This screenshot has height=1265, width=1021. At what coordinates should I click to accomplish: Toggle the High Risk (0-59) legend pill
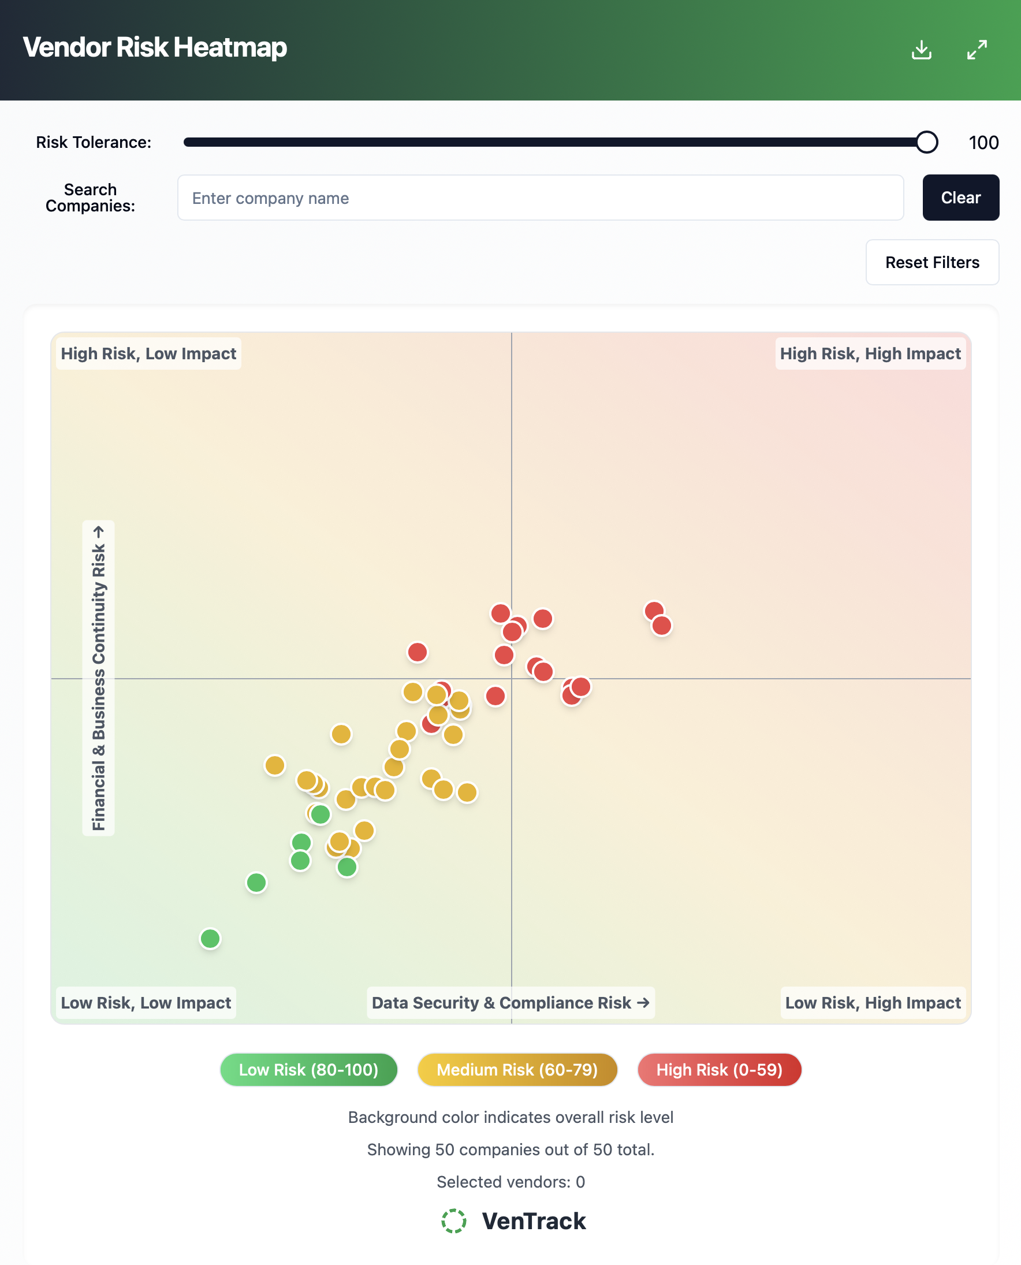(719, 1070)
